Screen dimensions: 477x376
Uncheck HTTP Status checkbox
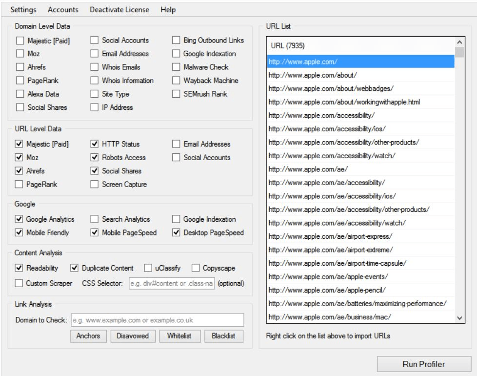94,144
